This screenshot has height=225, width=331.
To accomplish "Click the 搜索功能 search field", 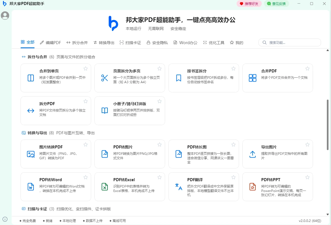I will coord(290,42).
